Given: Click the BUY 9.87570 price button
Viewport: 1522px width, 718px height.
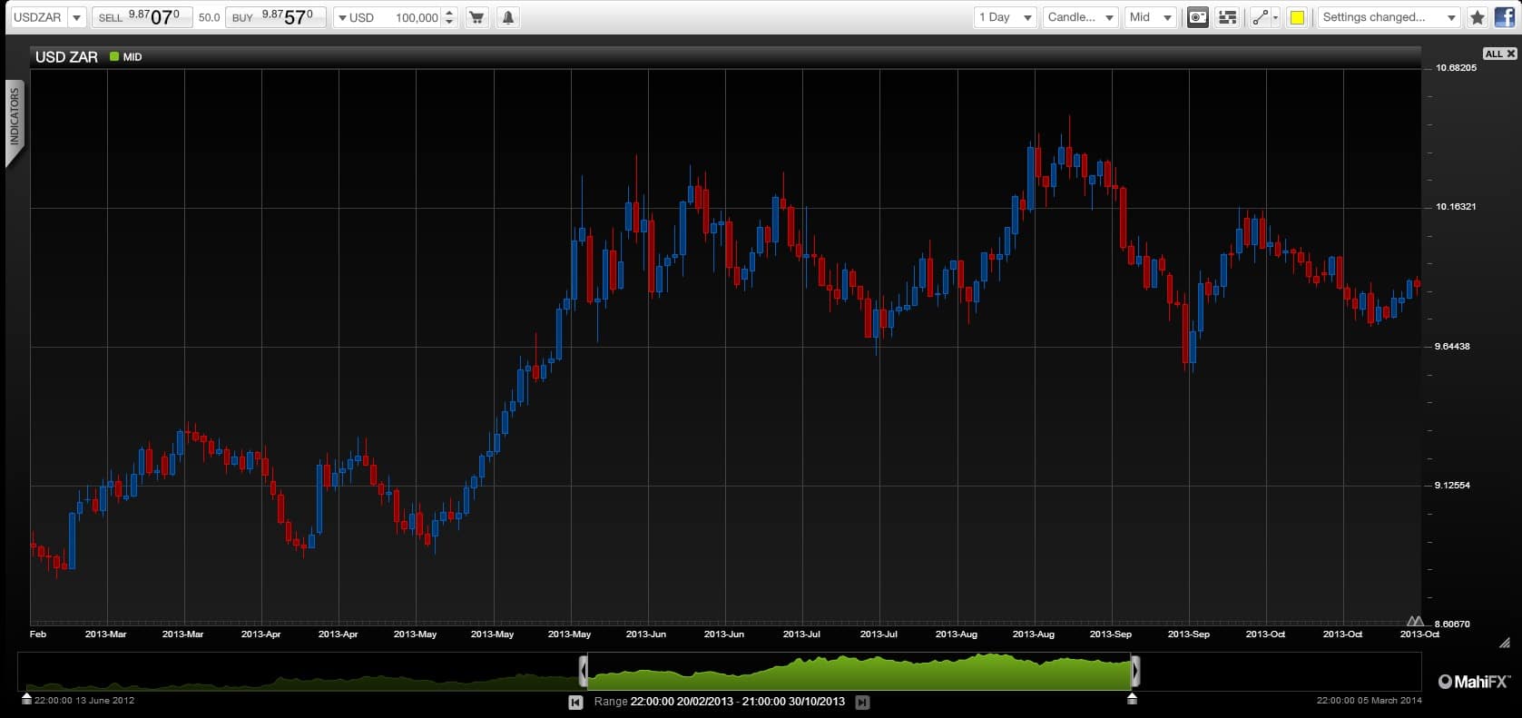Looking at the screenshot, I should click(x=276, y=17).
